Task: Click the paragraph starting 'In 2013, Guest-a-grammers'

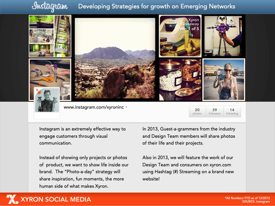Action: (x=189, y=136)
